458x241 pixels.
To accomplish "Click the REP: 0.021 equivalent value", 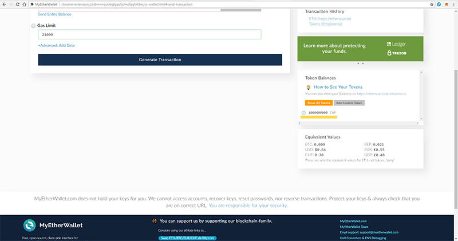I will tap(374, 144).
